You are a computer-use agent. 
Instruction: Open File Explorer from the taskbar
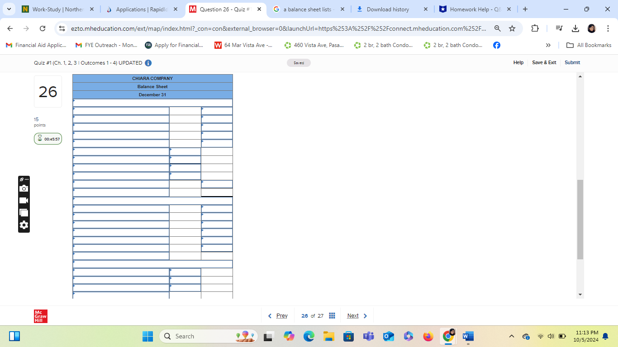pyautogui.click(x=328, y=336)
